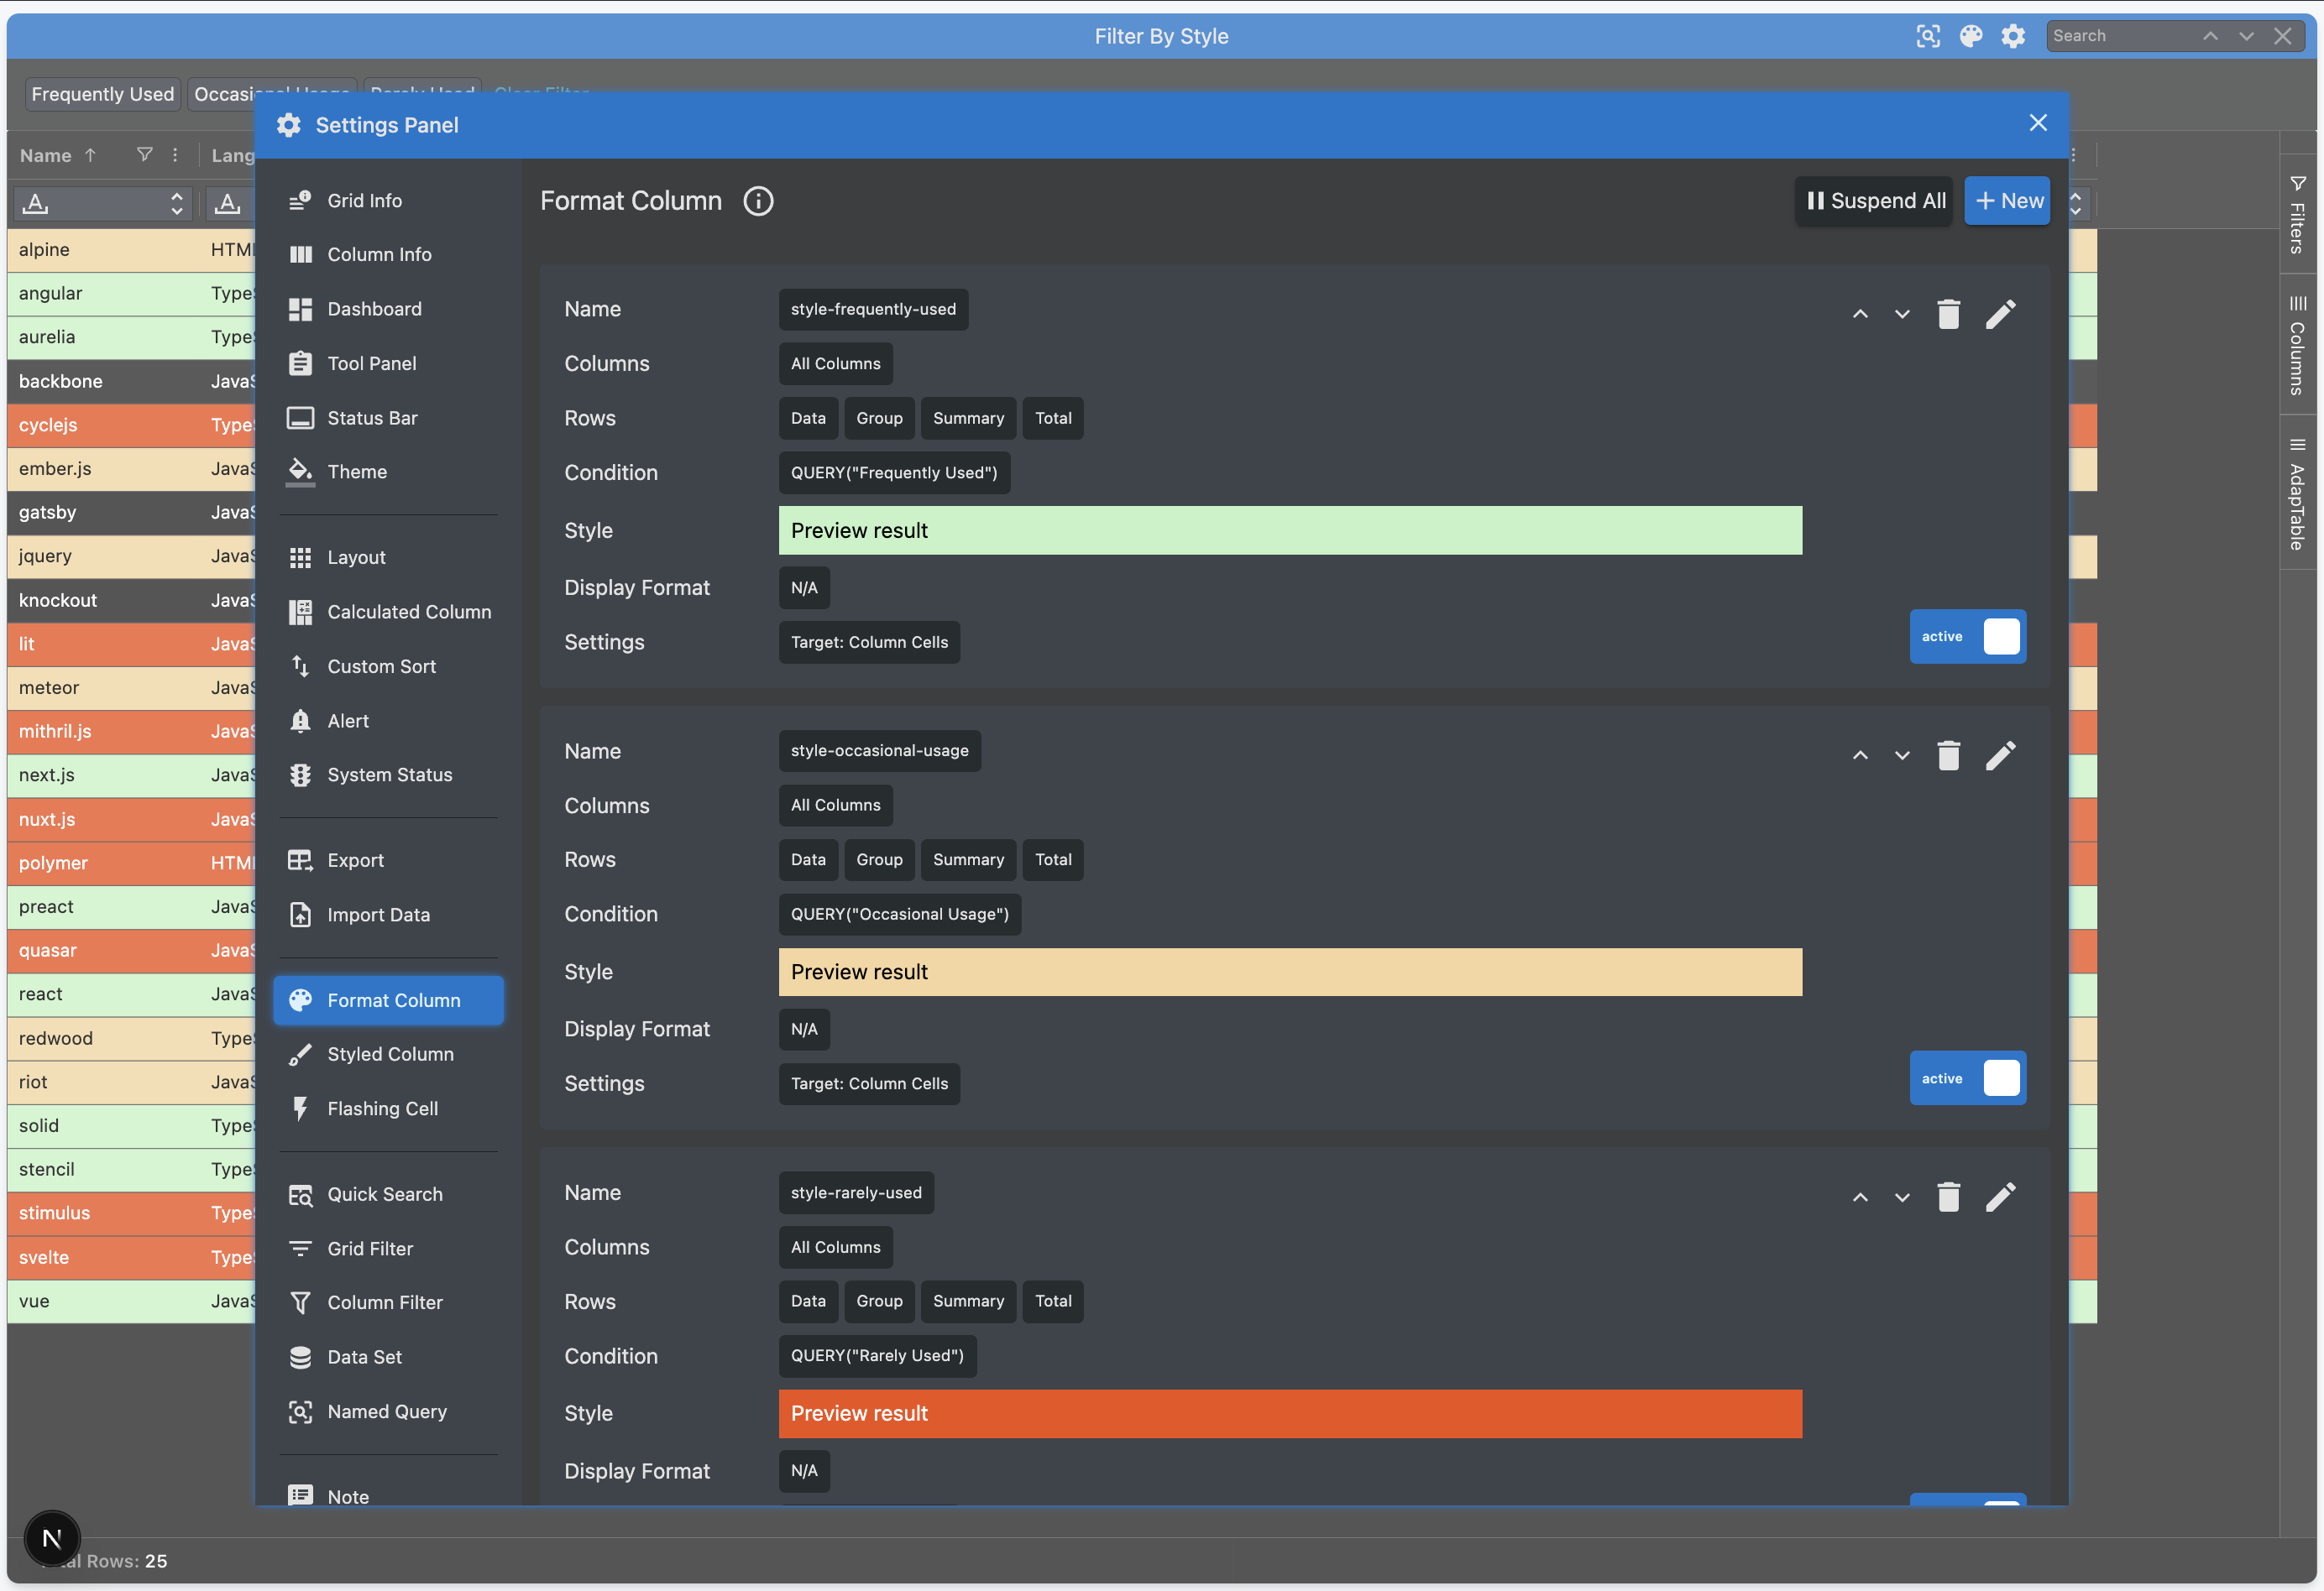Click the title bar settings gear icon

pos(2013,36)
